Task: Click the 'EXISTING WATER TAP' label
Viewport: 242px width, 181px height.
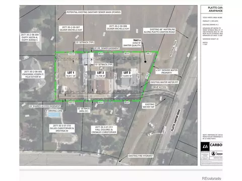Action: coord(148,106)
